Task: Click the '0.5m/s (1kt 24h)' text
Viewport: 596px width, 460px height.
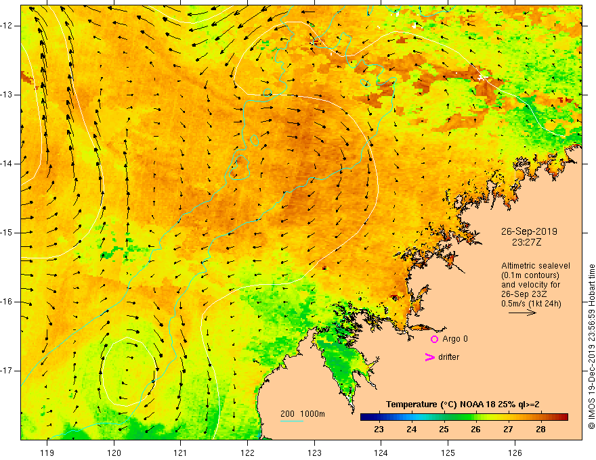Action: [x=531, y=304]
